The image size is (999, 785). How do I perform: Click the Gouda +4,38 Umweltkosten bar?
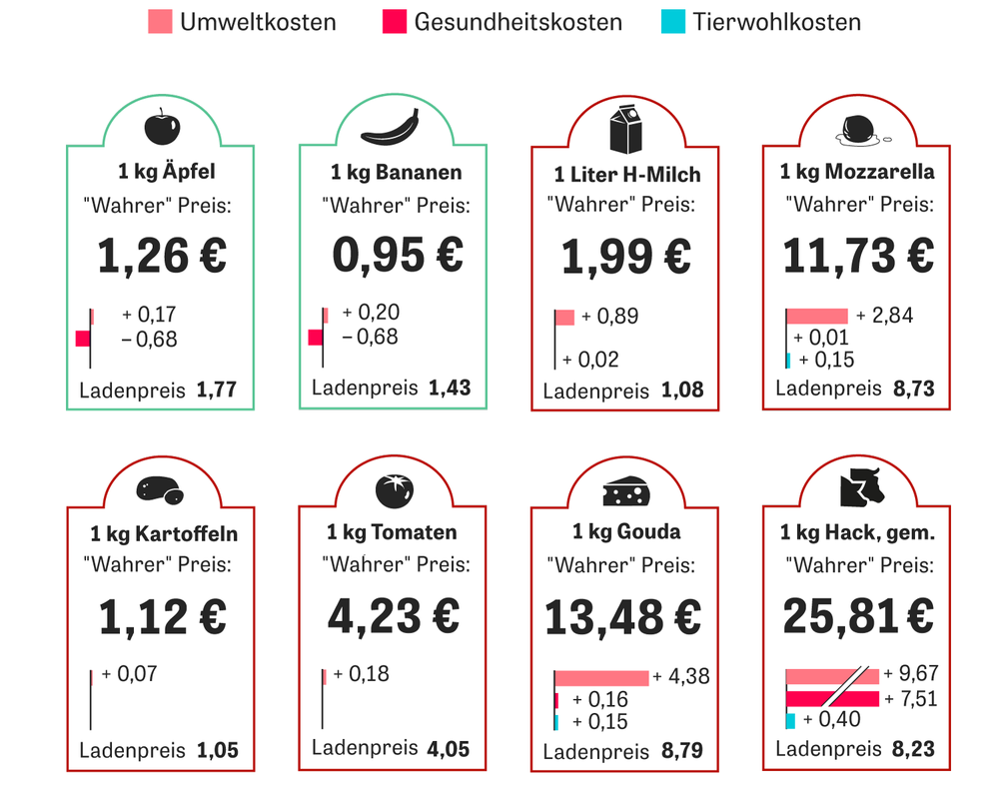click(601, 678)
